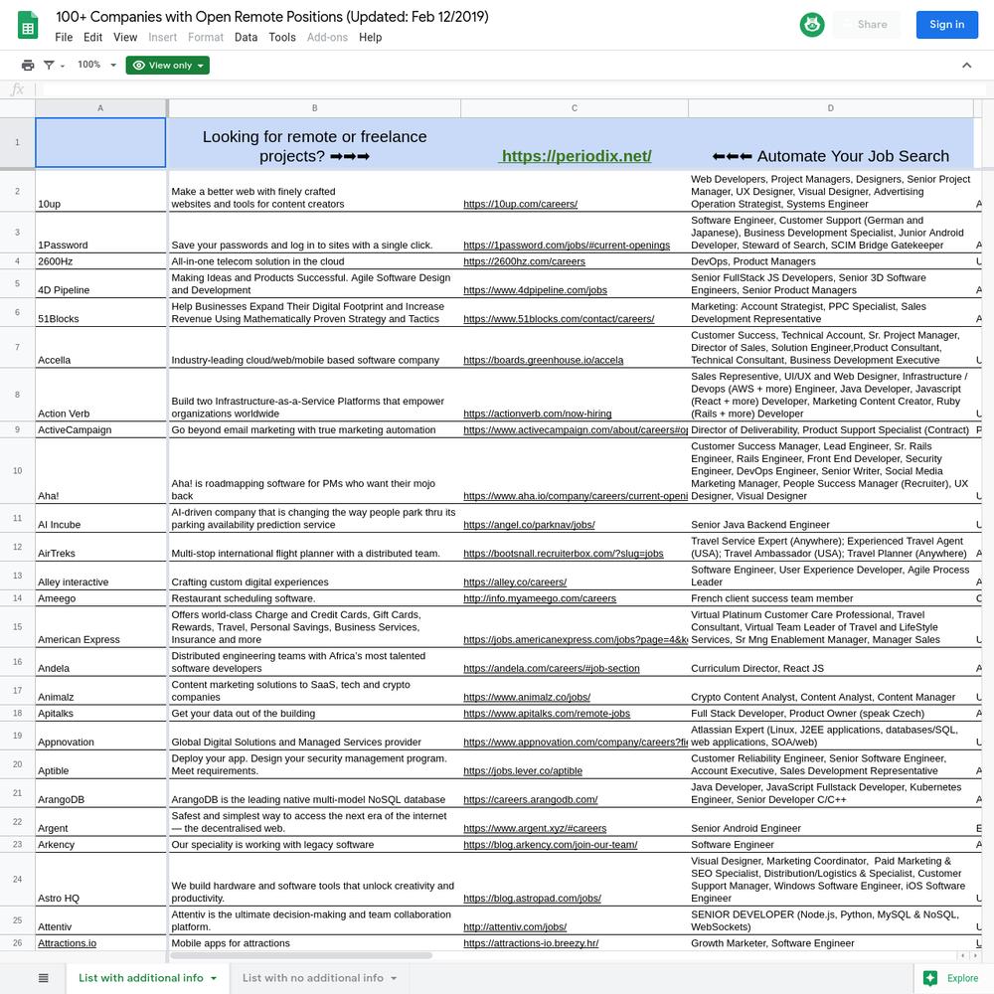Select the 'Astro HQ' cell
Viewport: 994px width, 994px height.
(100, 880)
